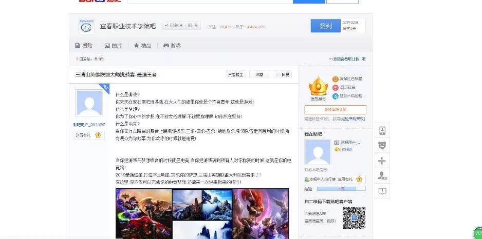
Task: Click the red 显示红名 icon
Action: 336,87
